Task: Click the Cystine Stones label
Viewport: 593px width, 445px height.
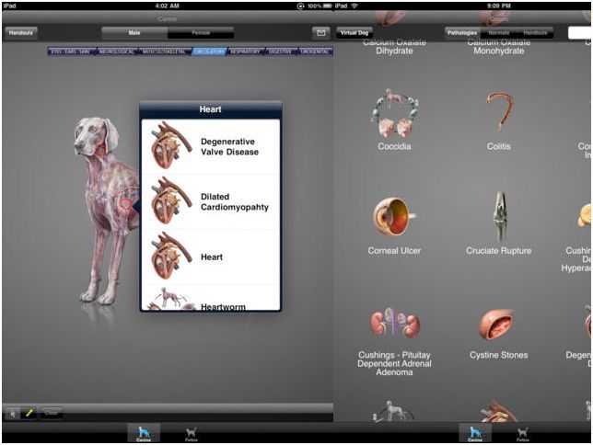Action: 499,355
